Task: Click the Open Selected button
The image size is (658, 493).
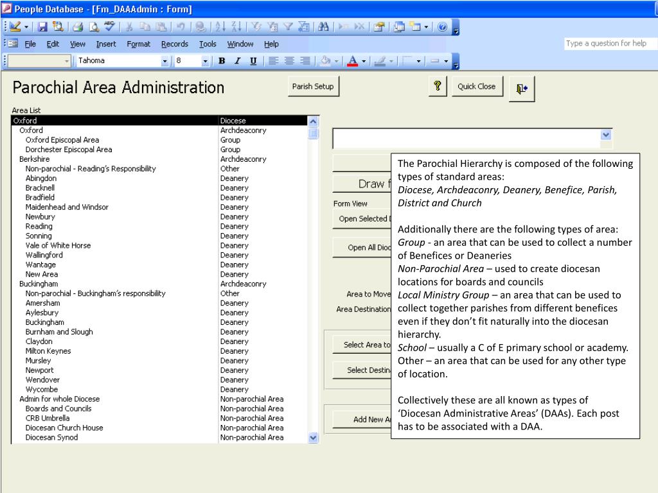Action: pos(362,219)
